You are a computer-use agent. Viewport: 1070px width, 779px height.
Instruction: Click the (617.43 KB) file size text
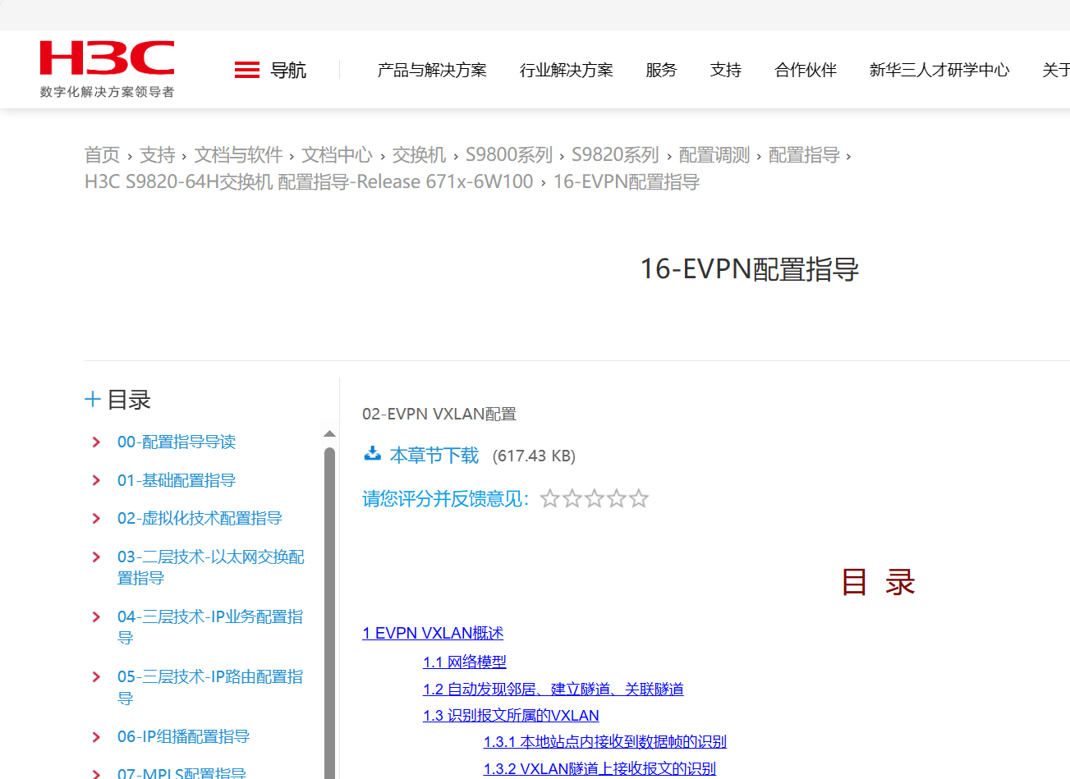coord(534,456)
